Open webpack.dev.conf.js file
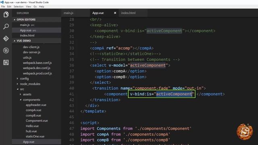 coord(37,68)
